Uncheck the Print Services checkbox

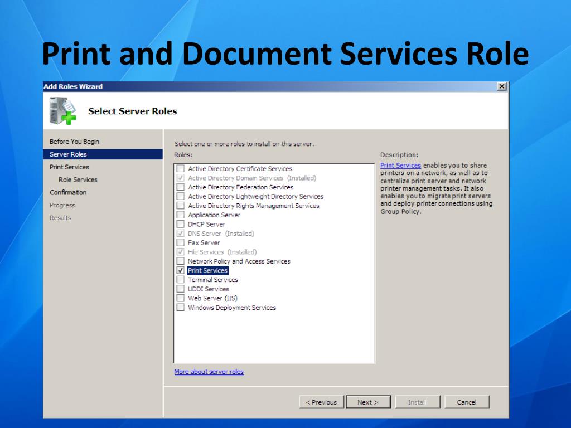tap(180, 270)
